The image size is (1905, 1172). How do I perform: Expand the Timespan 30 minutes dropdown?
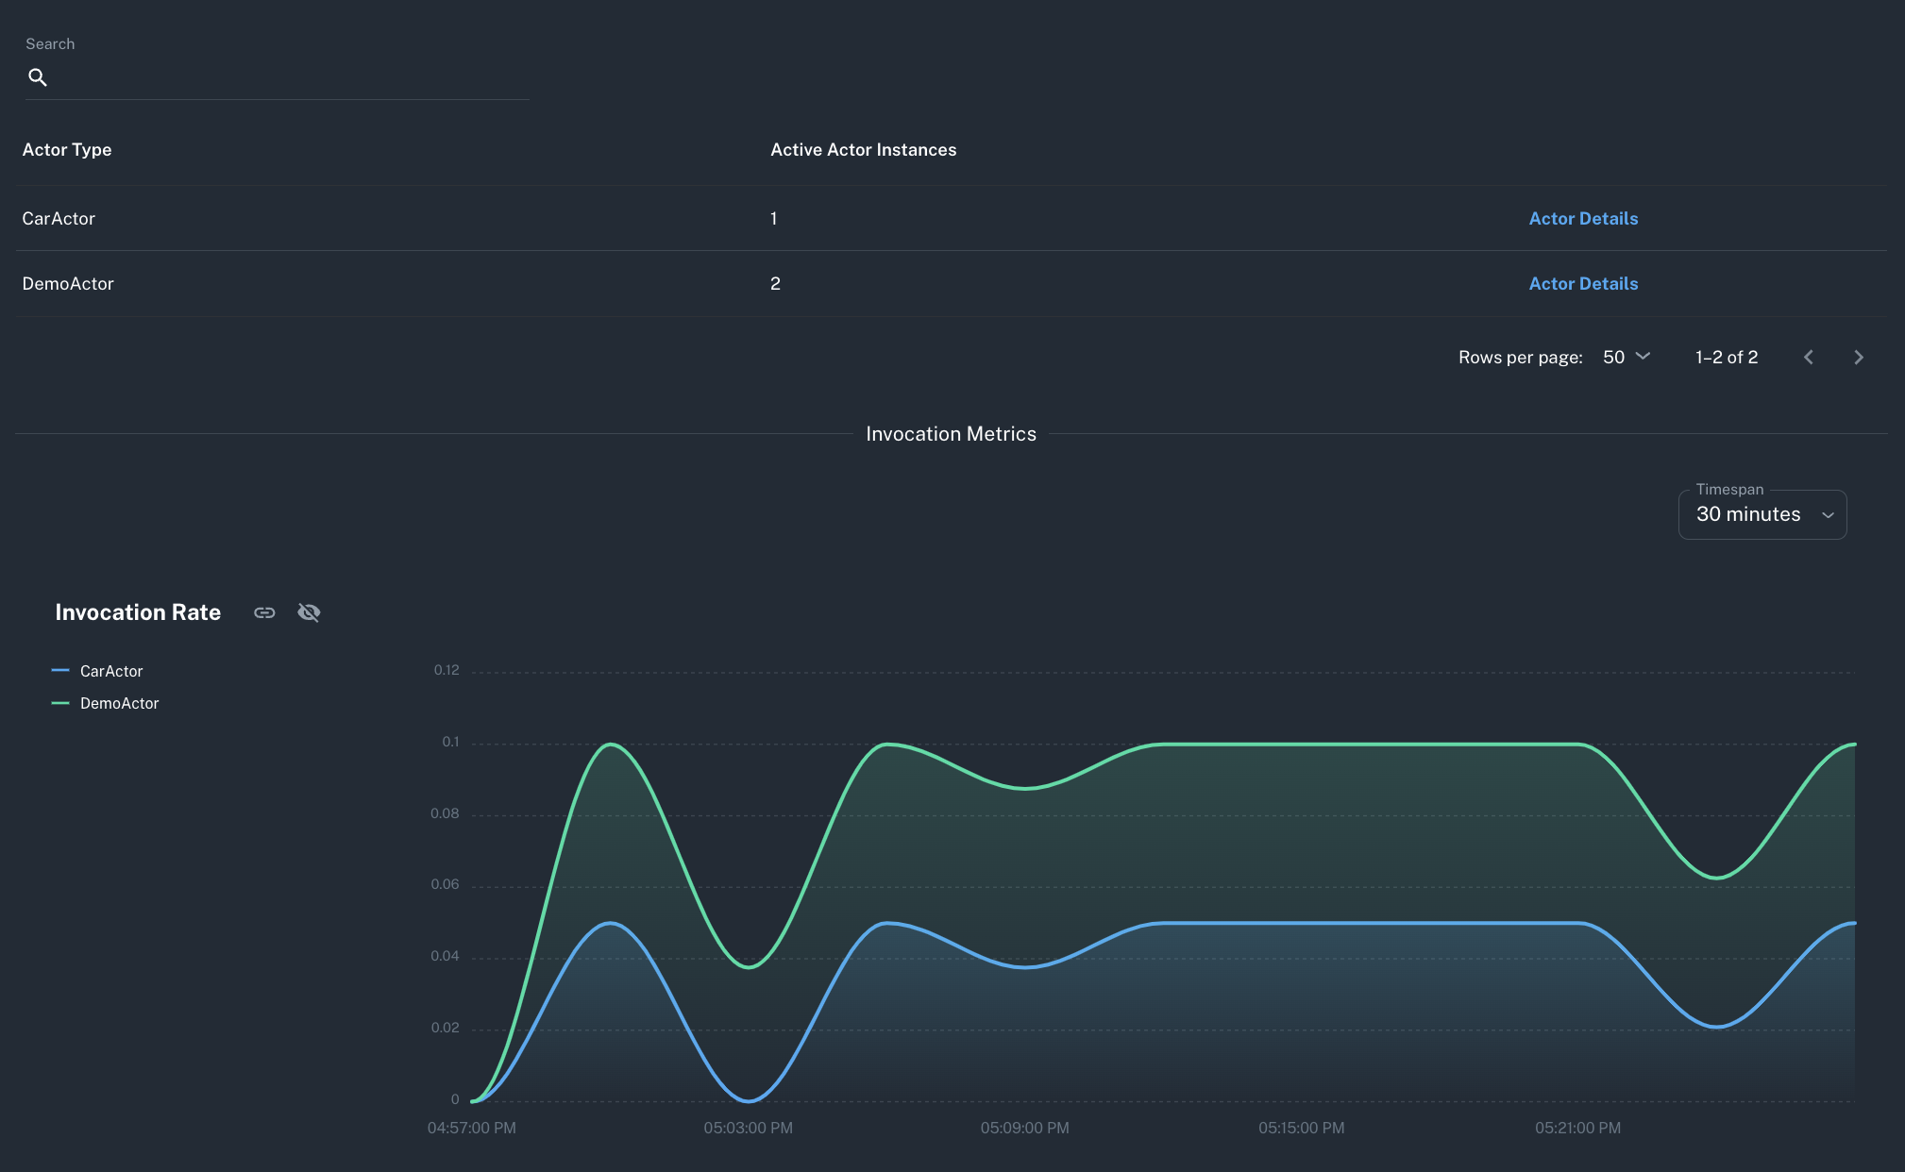pyautogui.click(x=1762, y=514)
